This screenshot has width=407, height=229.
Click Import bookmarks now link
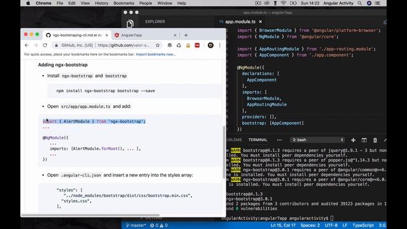[x=156, y=54]
